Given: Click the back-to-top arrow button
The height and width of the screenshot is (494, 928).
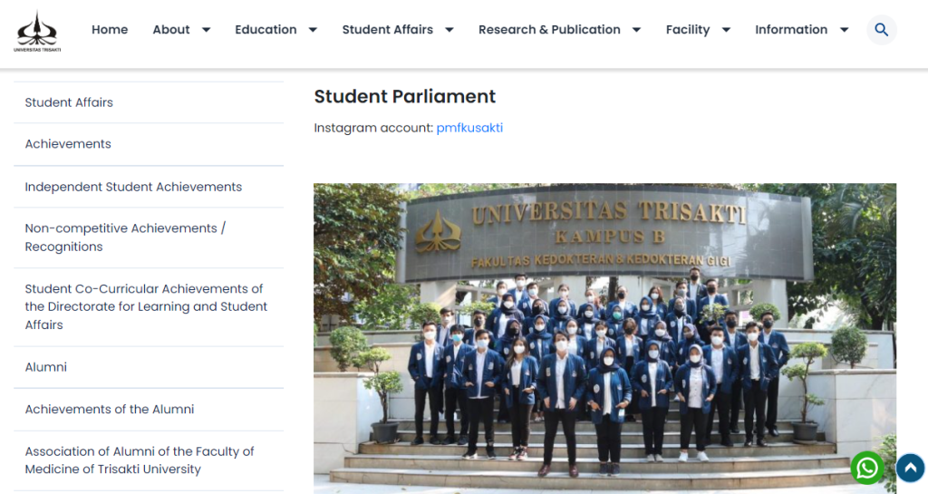Looking at the screenshot, I should click(910, 468).
